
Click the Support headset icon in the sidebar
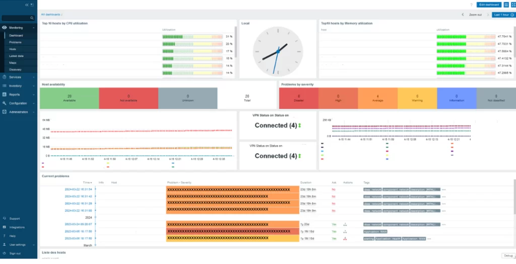[4, 218]
